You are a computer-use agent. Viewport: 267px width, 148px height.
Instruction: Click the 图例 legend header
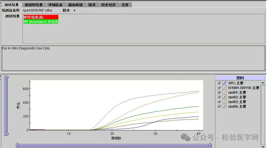point(240,78)
